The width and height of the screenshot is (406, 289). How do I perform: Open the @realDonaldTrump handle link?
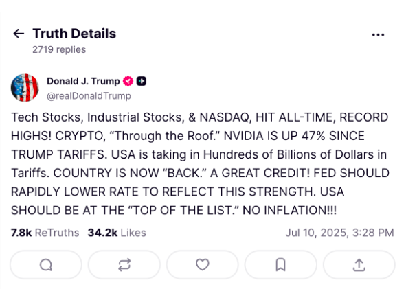pos(89,96)
